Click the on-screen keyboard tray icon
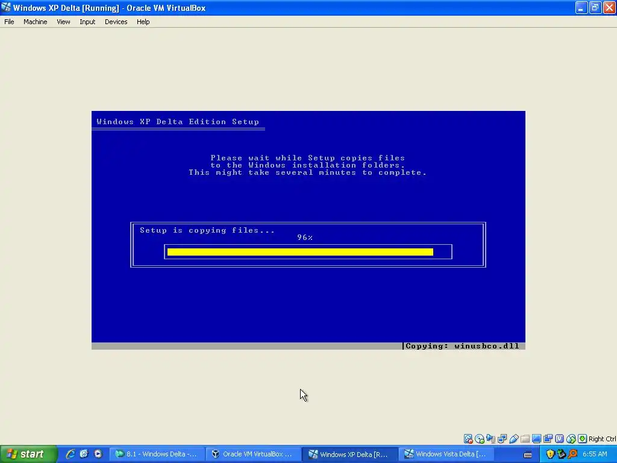The image size is (617, 463). click(528, 455)
